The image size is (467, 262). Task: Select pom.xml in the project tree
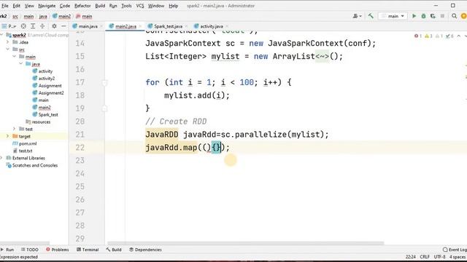25,143
